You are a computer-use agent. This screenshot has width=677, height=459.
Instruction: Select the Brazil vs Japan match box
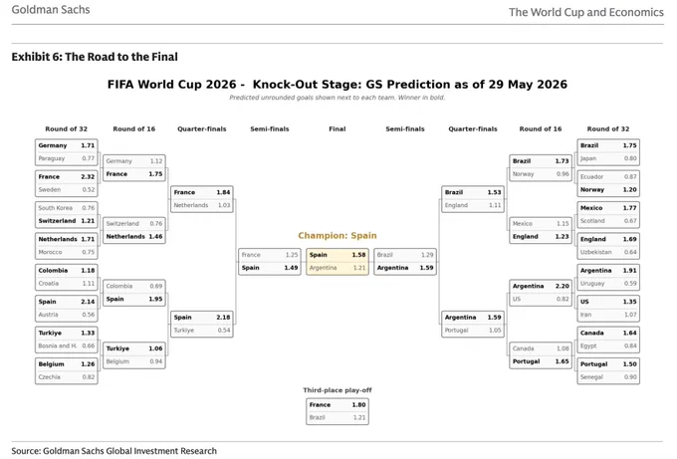(x=608, y=152)
